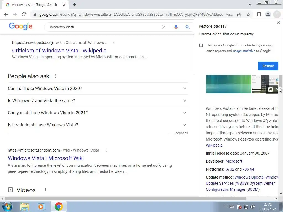Open Criticism of Windows Vista Wikipedia result
Viewport: 283px width, 212px height.
click(59, 51)
